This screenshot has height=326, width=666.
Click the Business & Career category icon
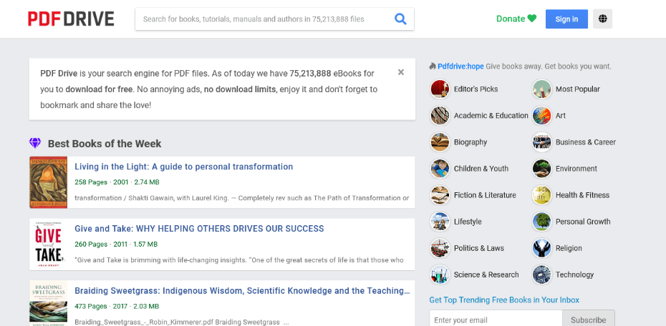pyautogui.click(x=541, y=142)
